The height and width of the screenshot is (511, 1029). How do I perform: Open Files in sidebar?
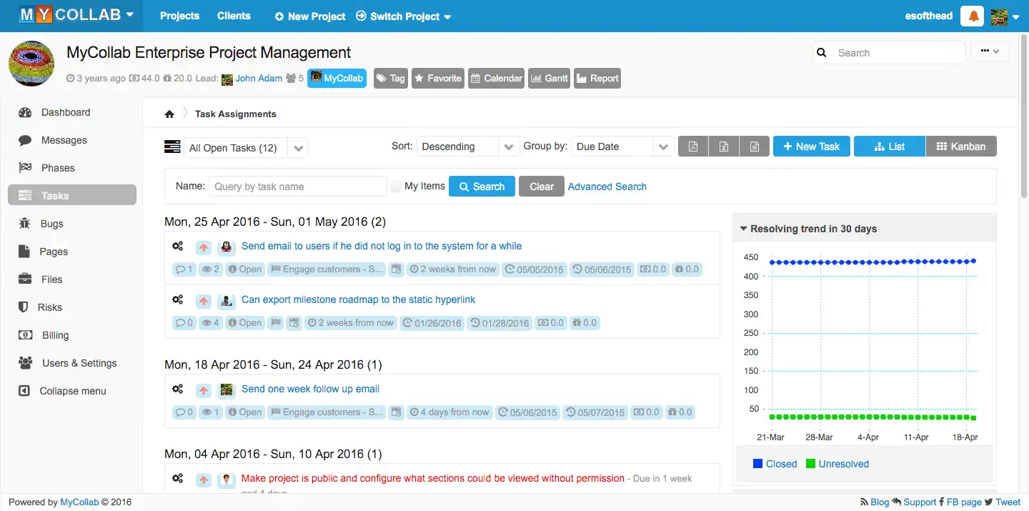(71, 279)
